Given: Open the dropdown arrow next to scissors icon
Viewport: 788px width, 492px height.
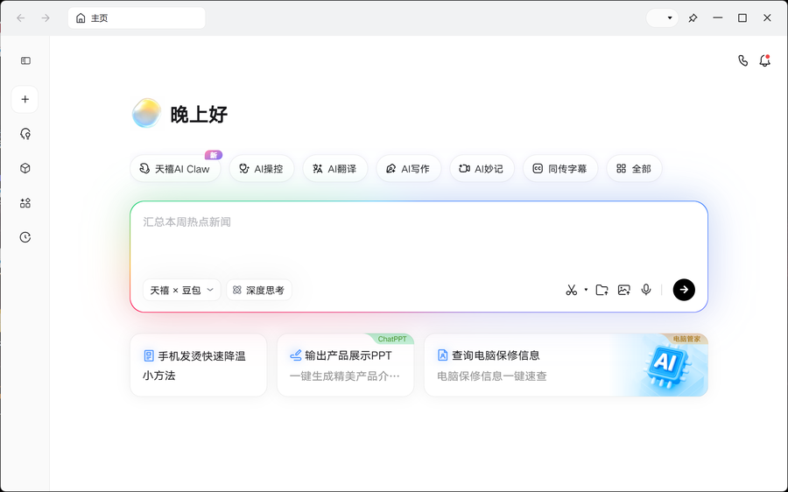Looking at the screenshot, I should click(x=586, y=290).
